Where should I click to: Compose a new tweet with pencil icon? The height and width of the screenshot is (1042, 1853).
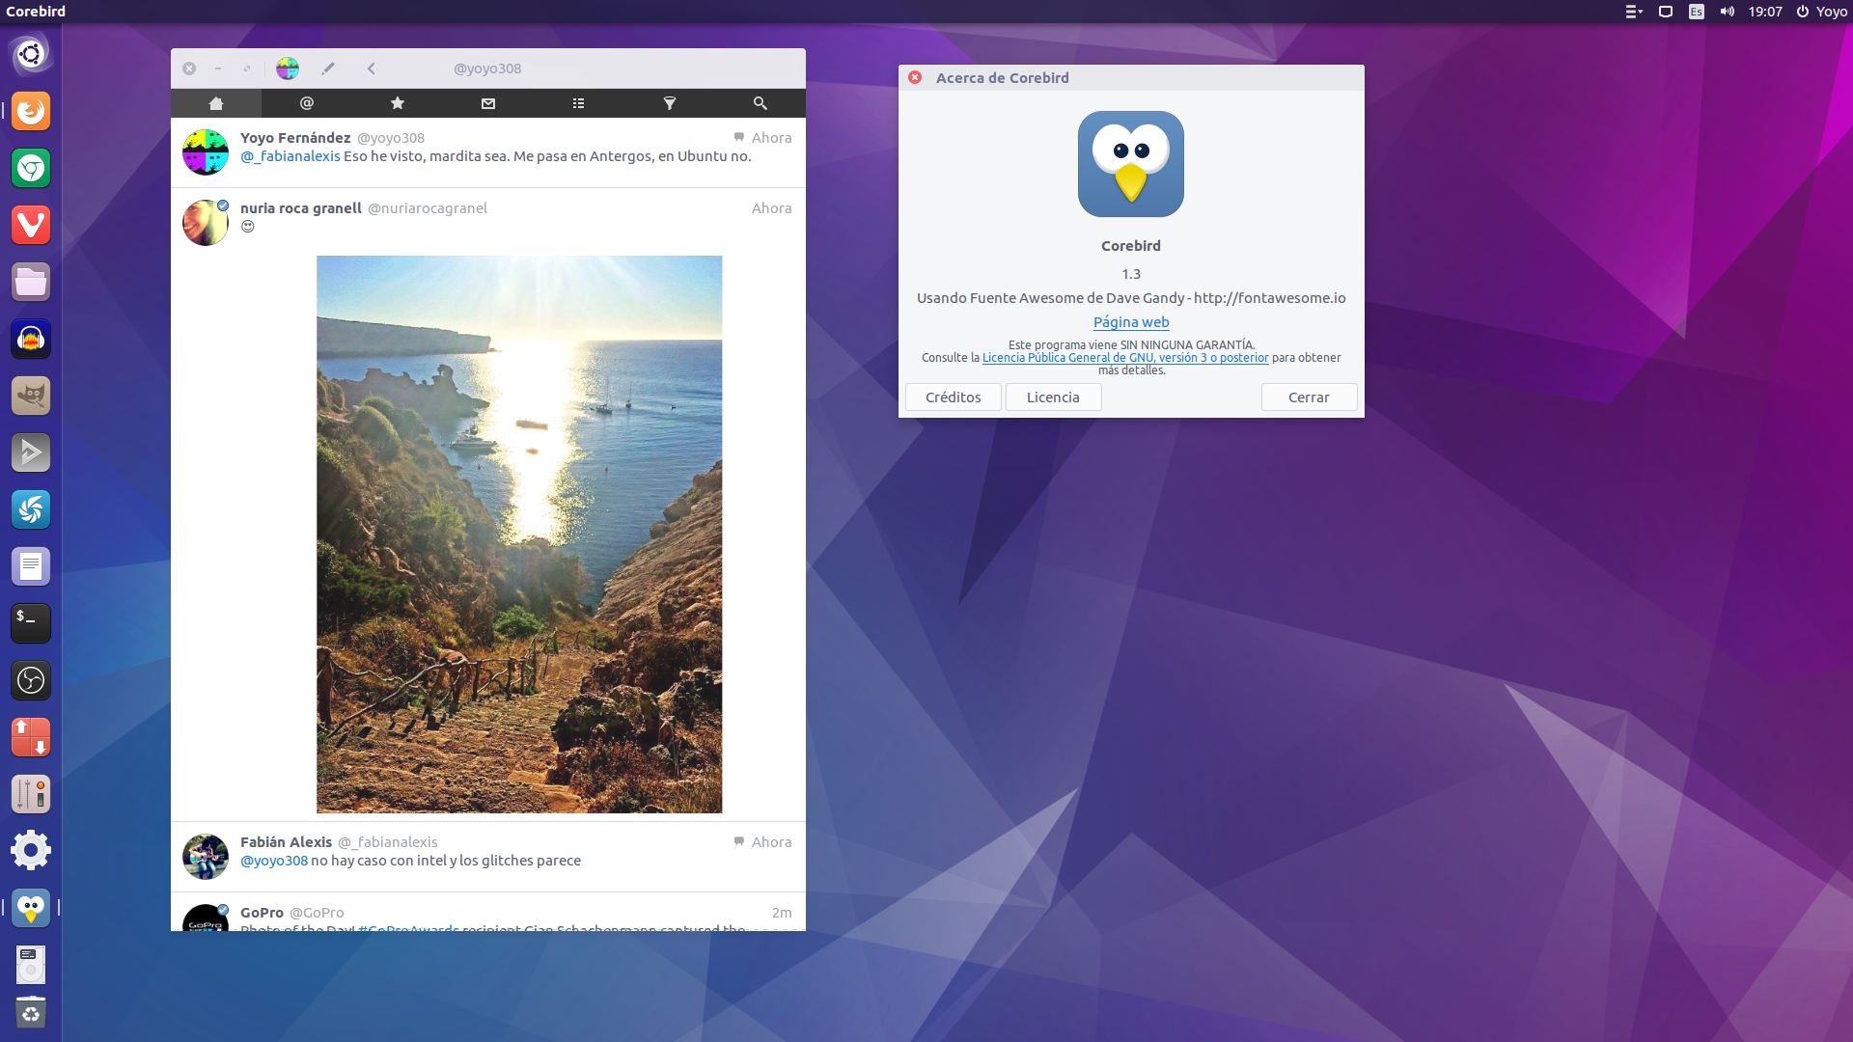point(328,69)
